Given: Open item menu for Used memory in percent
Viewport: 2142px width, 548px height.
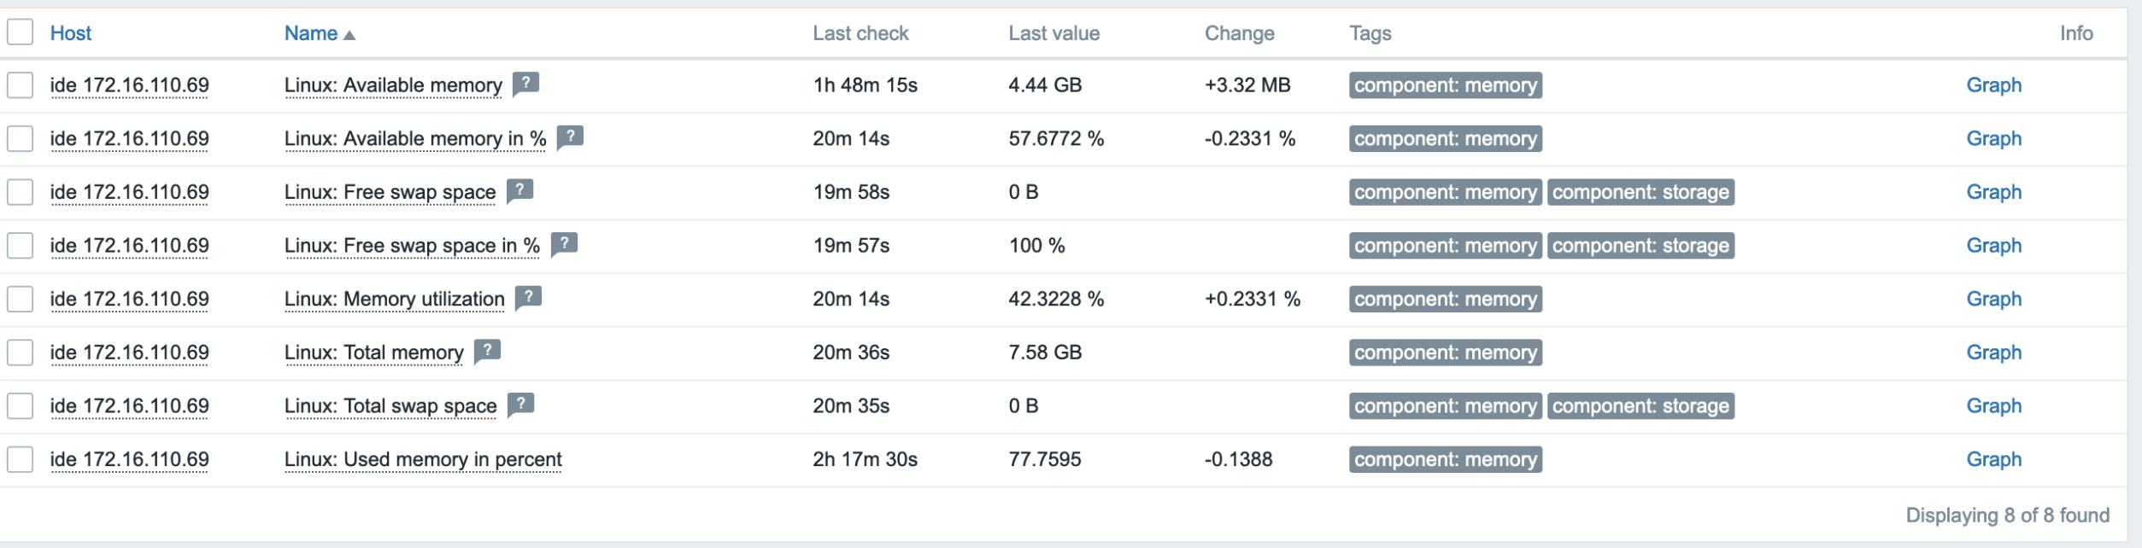Looking at the screenshot, I should pyautogui.click(x=423, y=459).
